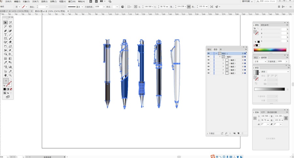Select the Eyedropper tool
Screen dimensions: 294x158
pyautogui.click(x=6, y=62)
